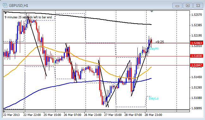Click the 1.50895 price scale value
205x120 pixels.
pyautogui.click(x=196, y=108)
